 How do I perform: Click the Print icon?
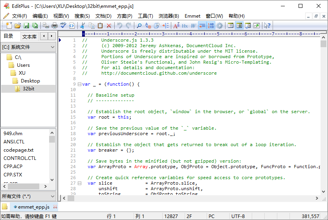[54, 26]
